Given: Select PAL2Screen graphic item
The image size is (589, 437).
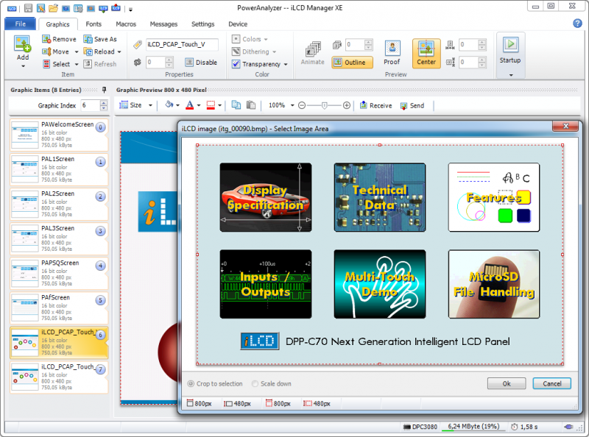Looking at the screenshot, I should point(59,204).
